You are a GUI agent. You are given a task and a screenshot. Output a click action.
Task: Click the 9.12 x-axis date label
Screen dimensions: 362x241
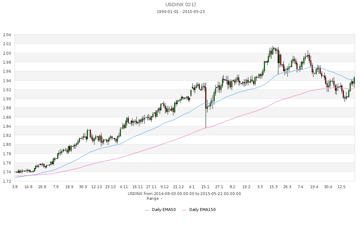click(x=165, y=187)
